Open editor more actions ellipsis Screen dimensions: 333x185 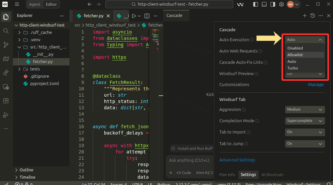click(x=156, y=16)
